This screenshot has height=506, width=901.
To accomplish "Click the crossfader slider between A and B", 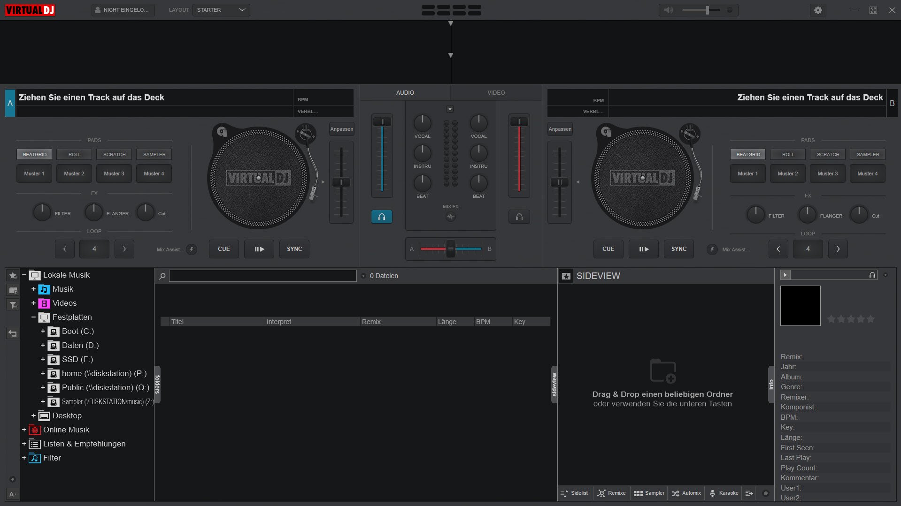I will tap(450, 249).
